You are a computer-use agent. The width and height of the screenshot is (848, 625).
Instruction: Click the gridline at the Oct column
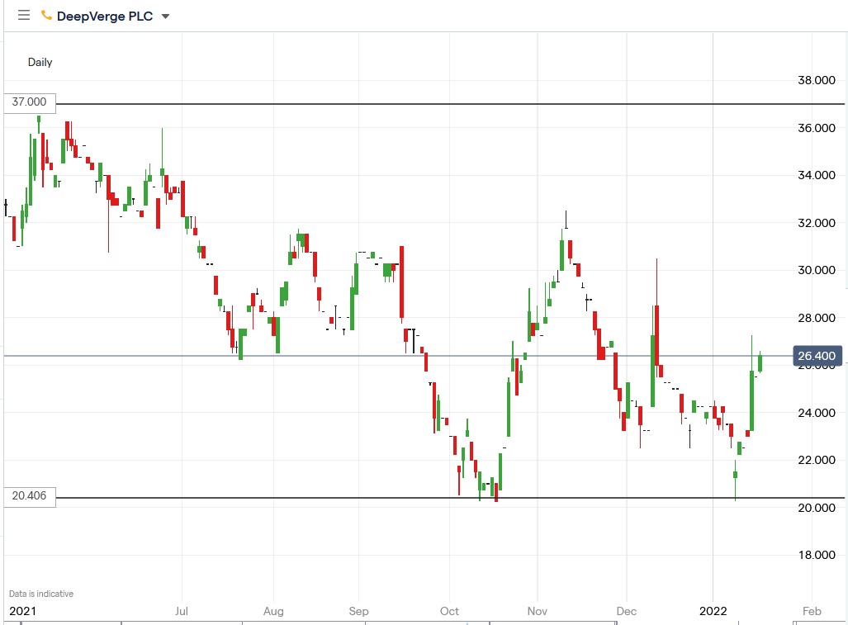tap(449, 330)
